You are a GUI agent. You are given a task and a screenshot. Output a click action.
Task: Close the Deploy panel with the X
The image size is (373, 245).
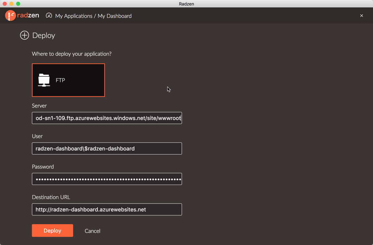pyautogui.click(x=362, y=16)
